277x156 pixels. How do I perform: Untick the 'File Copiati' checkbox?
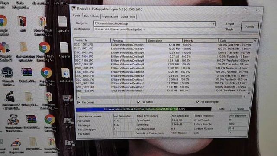[79, 102]
